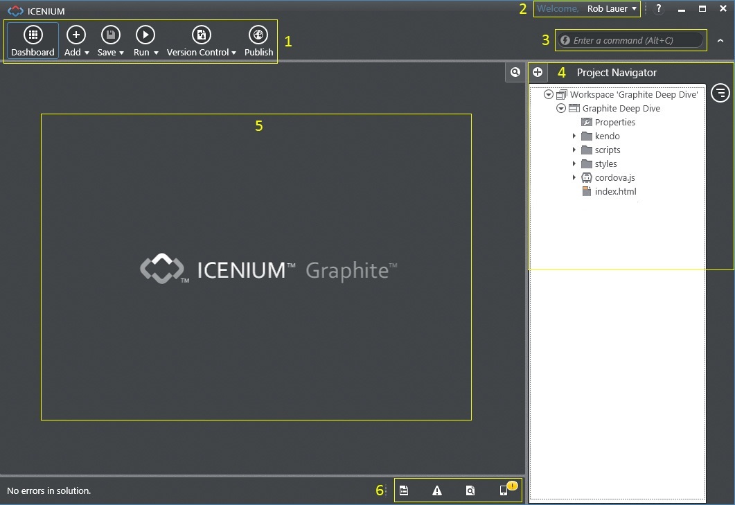Collapse the Workspace 'Graphite Deep Dive' node

point(549,95)
